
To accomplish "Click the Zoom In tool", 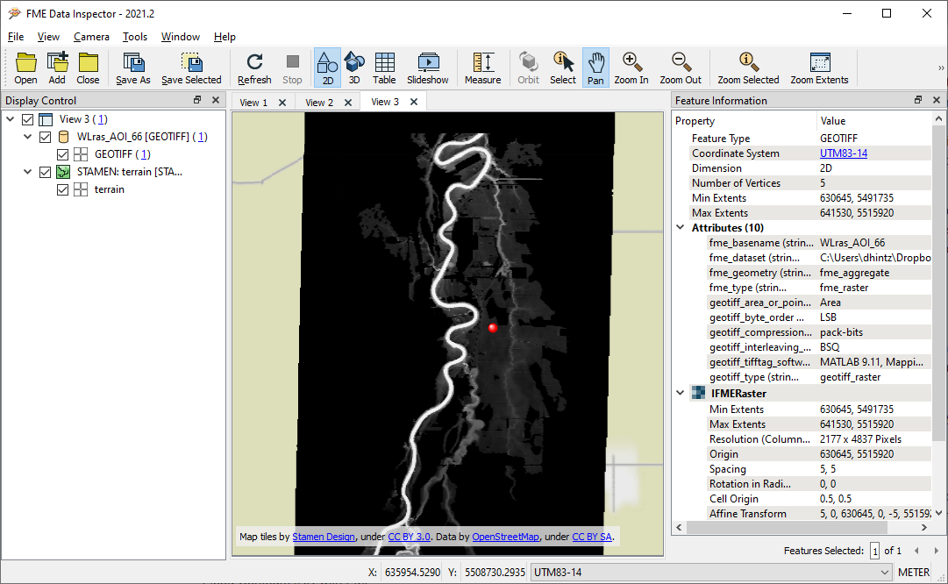I will coord(631,68).
